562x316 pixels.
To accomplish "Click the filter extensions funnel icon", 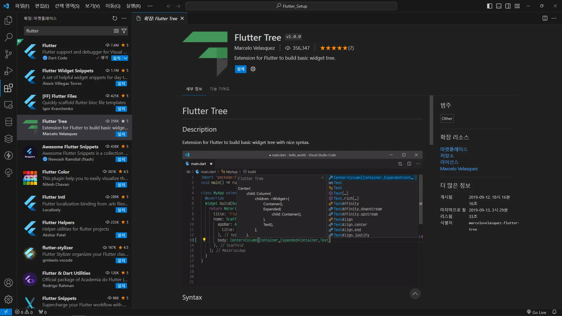I will coord(124,31).
